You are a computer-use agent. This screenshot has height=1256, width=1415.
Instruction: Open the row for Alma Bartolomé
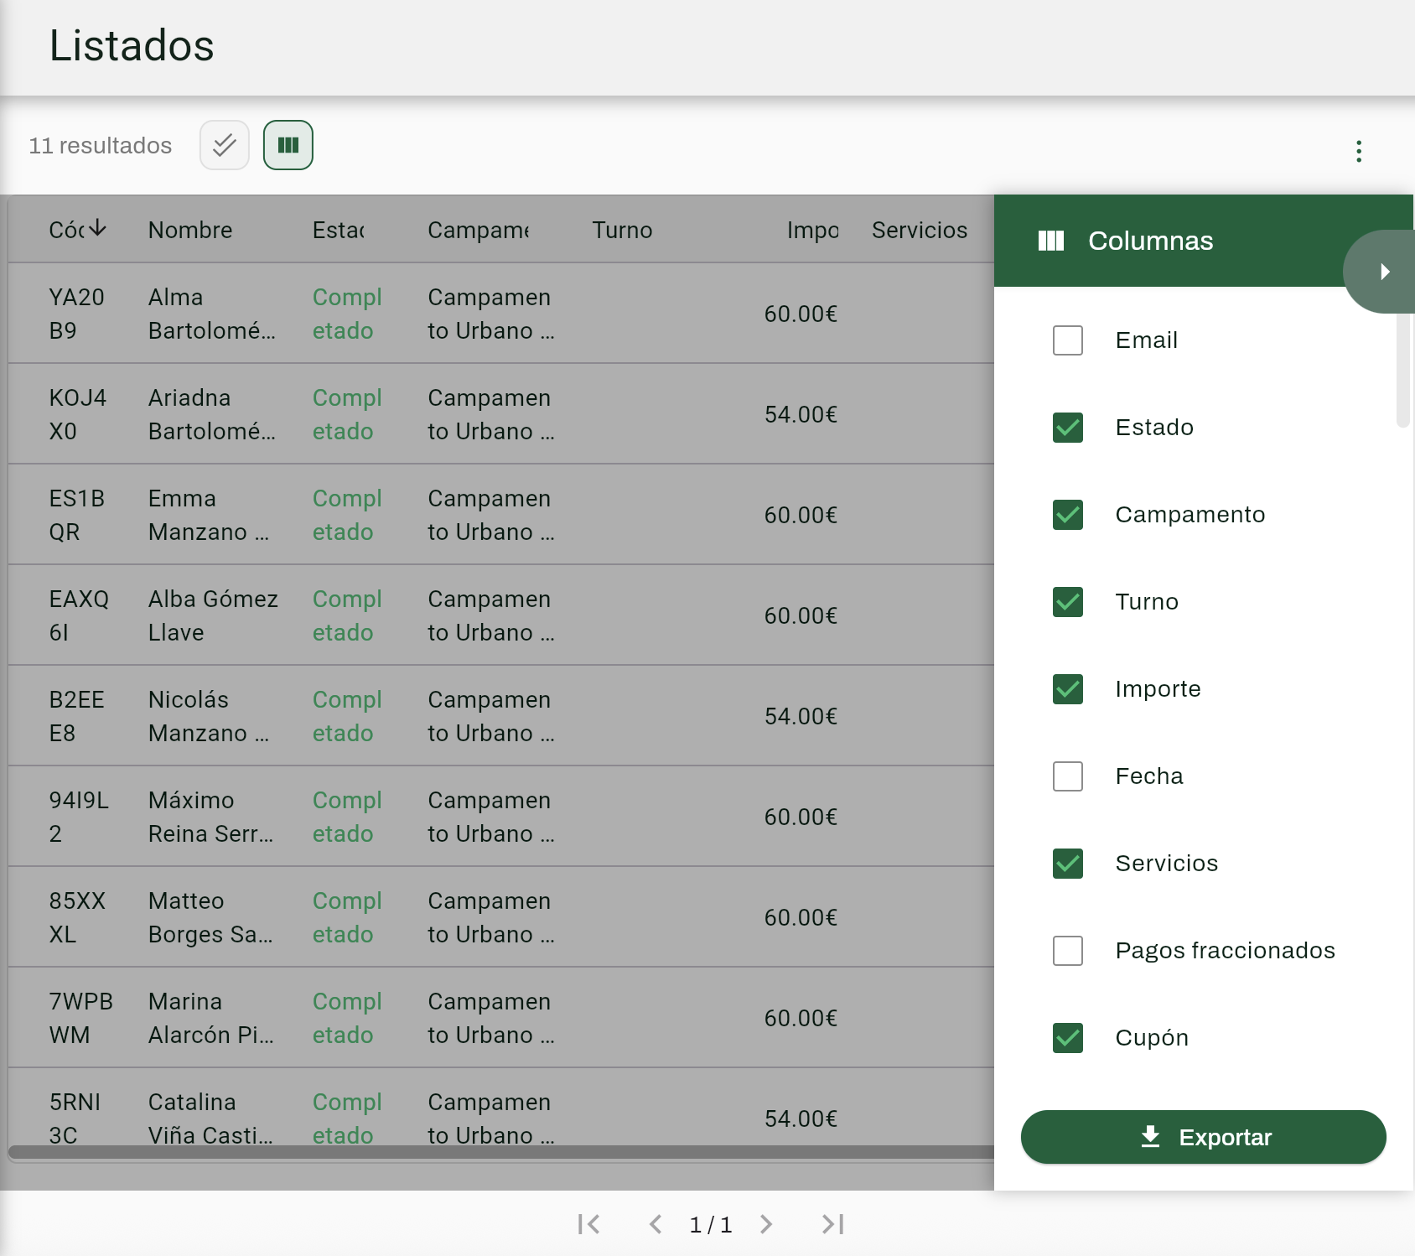pyautogui.click(x=211, y=314)
